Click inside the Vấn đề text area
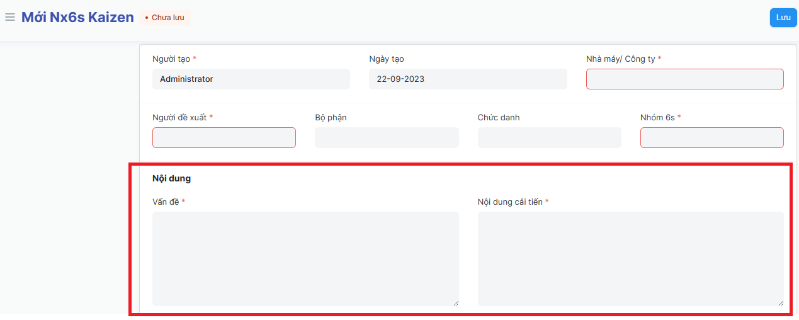799x320 pixels. pyautogui.click(x=305, y=258)
